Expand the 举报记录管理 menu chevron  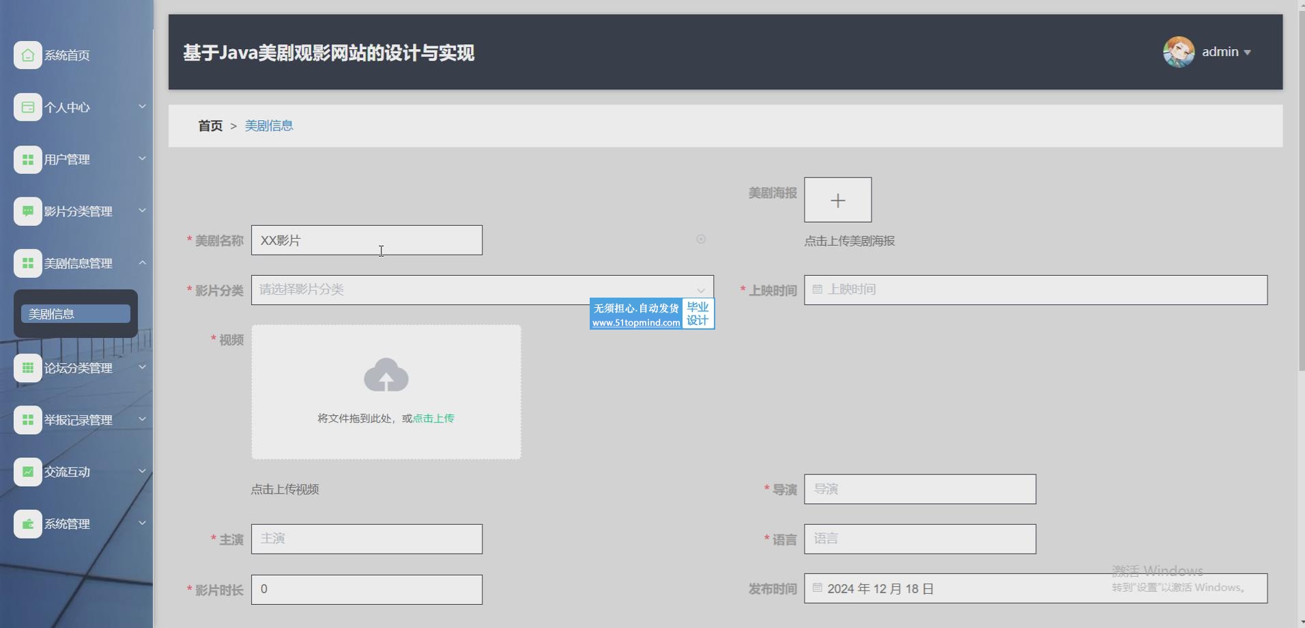(x=142, y=419)
